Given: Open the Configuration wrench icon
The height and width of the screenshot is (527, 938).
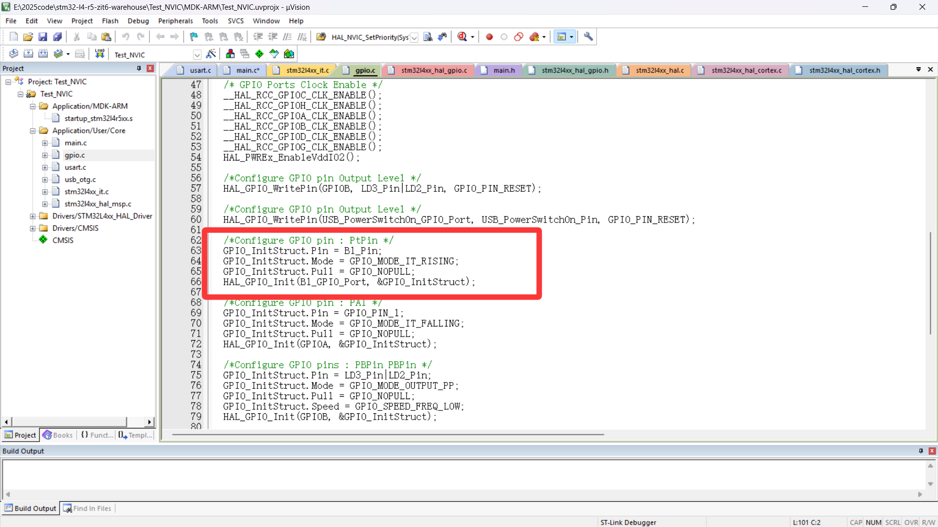Looking at the screenshot, I should pos(588,37).
